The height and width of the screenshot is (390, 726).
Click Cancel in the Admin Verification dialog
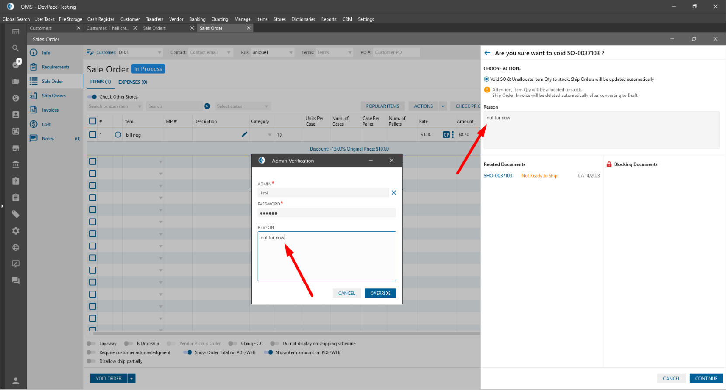tap(347, 293)
